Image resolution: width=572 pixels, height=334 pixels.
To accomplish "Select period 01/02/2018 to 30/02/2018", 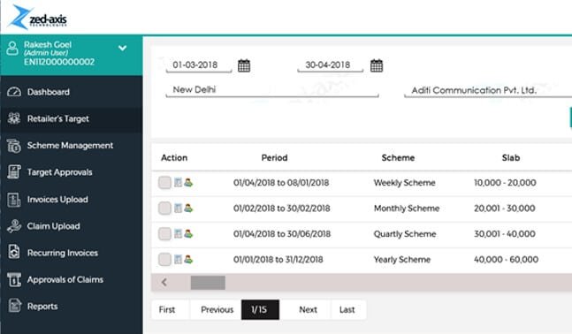I will coord(282,209).
